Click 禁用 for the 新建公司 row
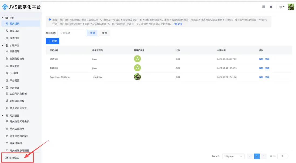The height and width of the screenshot is (163, 296). (x=267, y=68)
